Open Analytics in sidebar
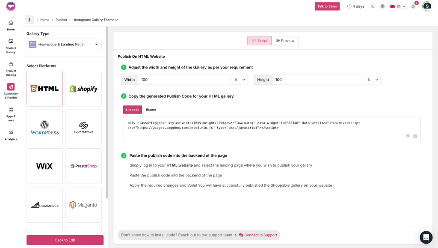This screenshot has width=438, height=248. click(x=11, y=135)
